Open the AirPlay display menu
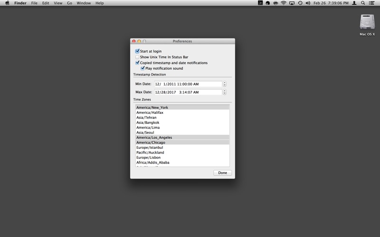This screenshot has width=380, height=237. coord(292,3)
